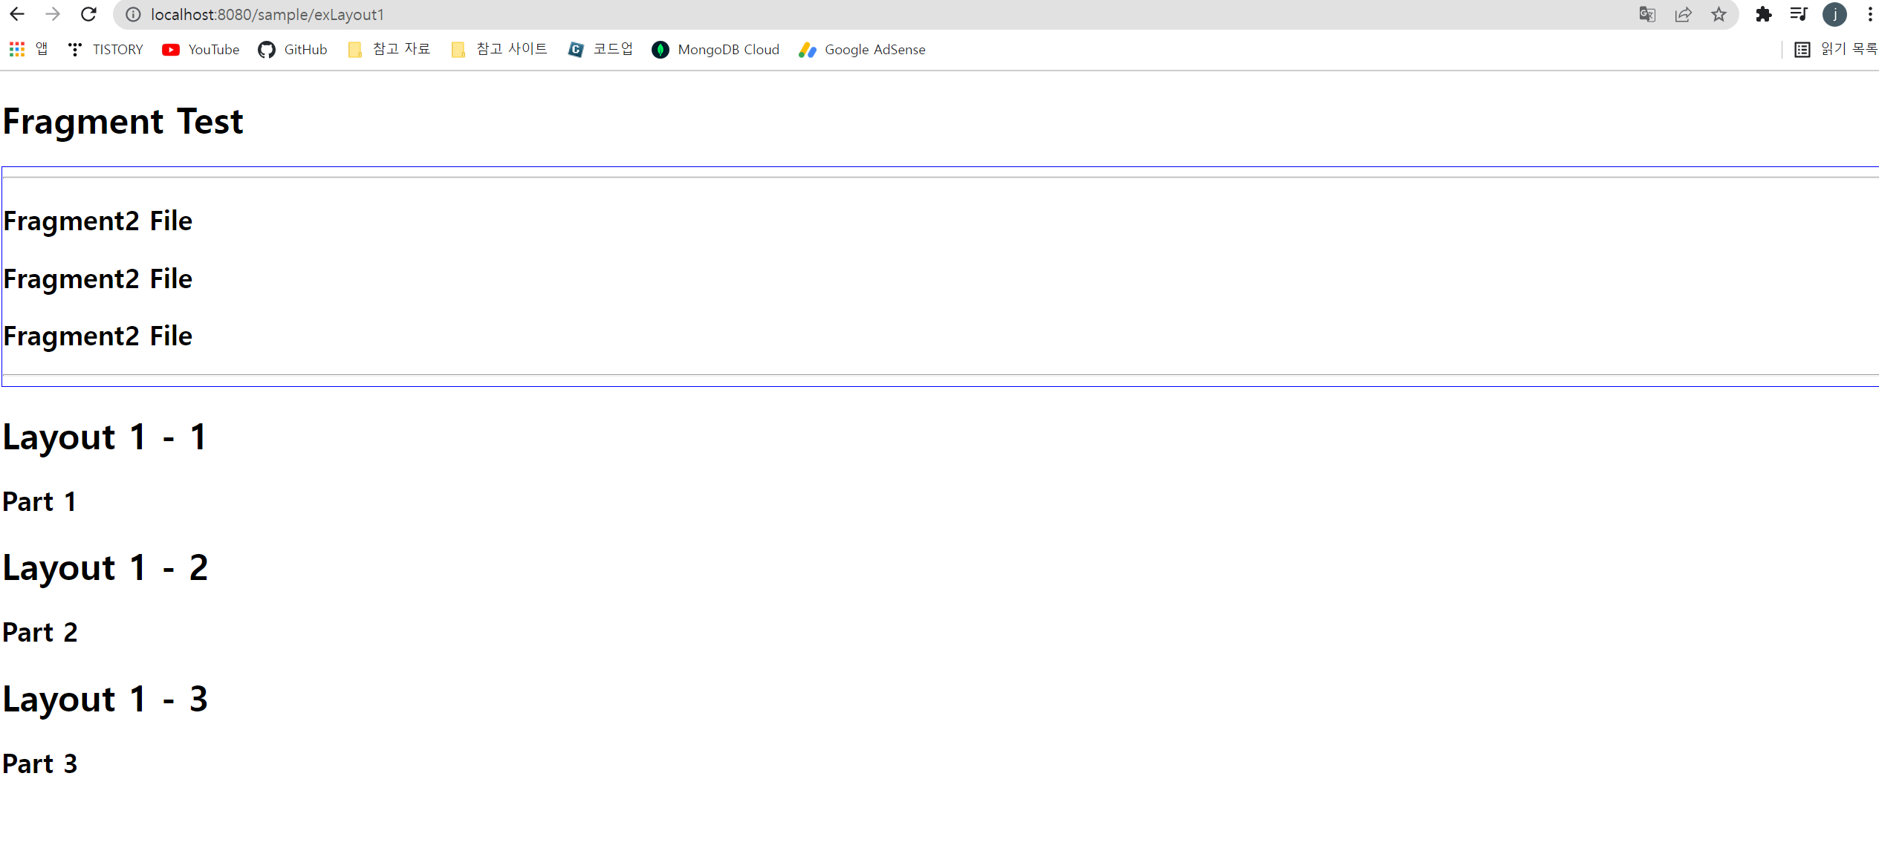Open the GitHub bookmark
This screenshot has width=1879, height=857.
(293, 50)
